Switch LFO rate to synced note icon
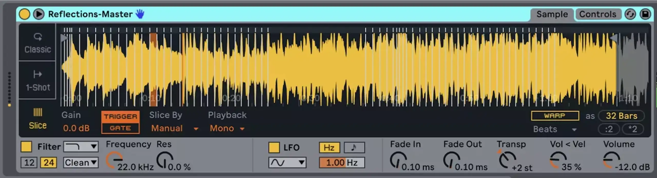This screenshot has height=178, width=657. click(354, 148)
